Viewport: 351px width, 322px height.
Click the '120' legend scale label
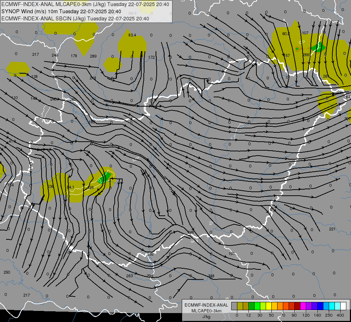pos(306,315)
